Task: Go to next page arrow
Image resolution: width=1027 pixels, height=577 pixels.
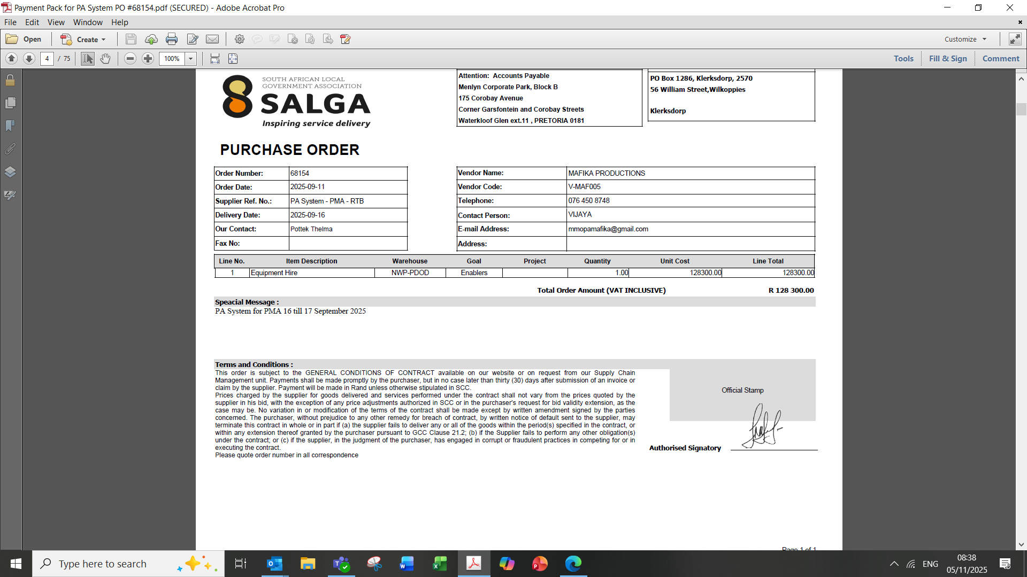Action: coord(29,59)
